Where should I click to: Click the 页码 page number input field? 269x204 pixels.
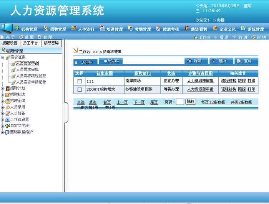[x=180, y=102]
